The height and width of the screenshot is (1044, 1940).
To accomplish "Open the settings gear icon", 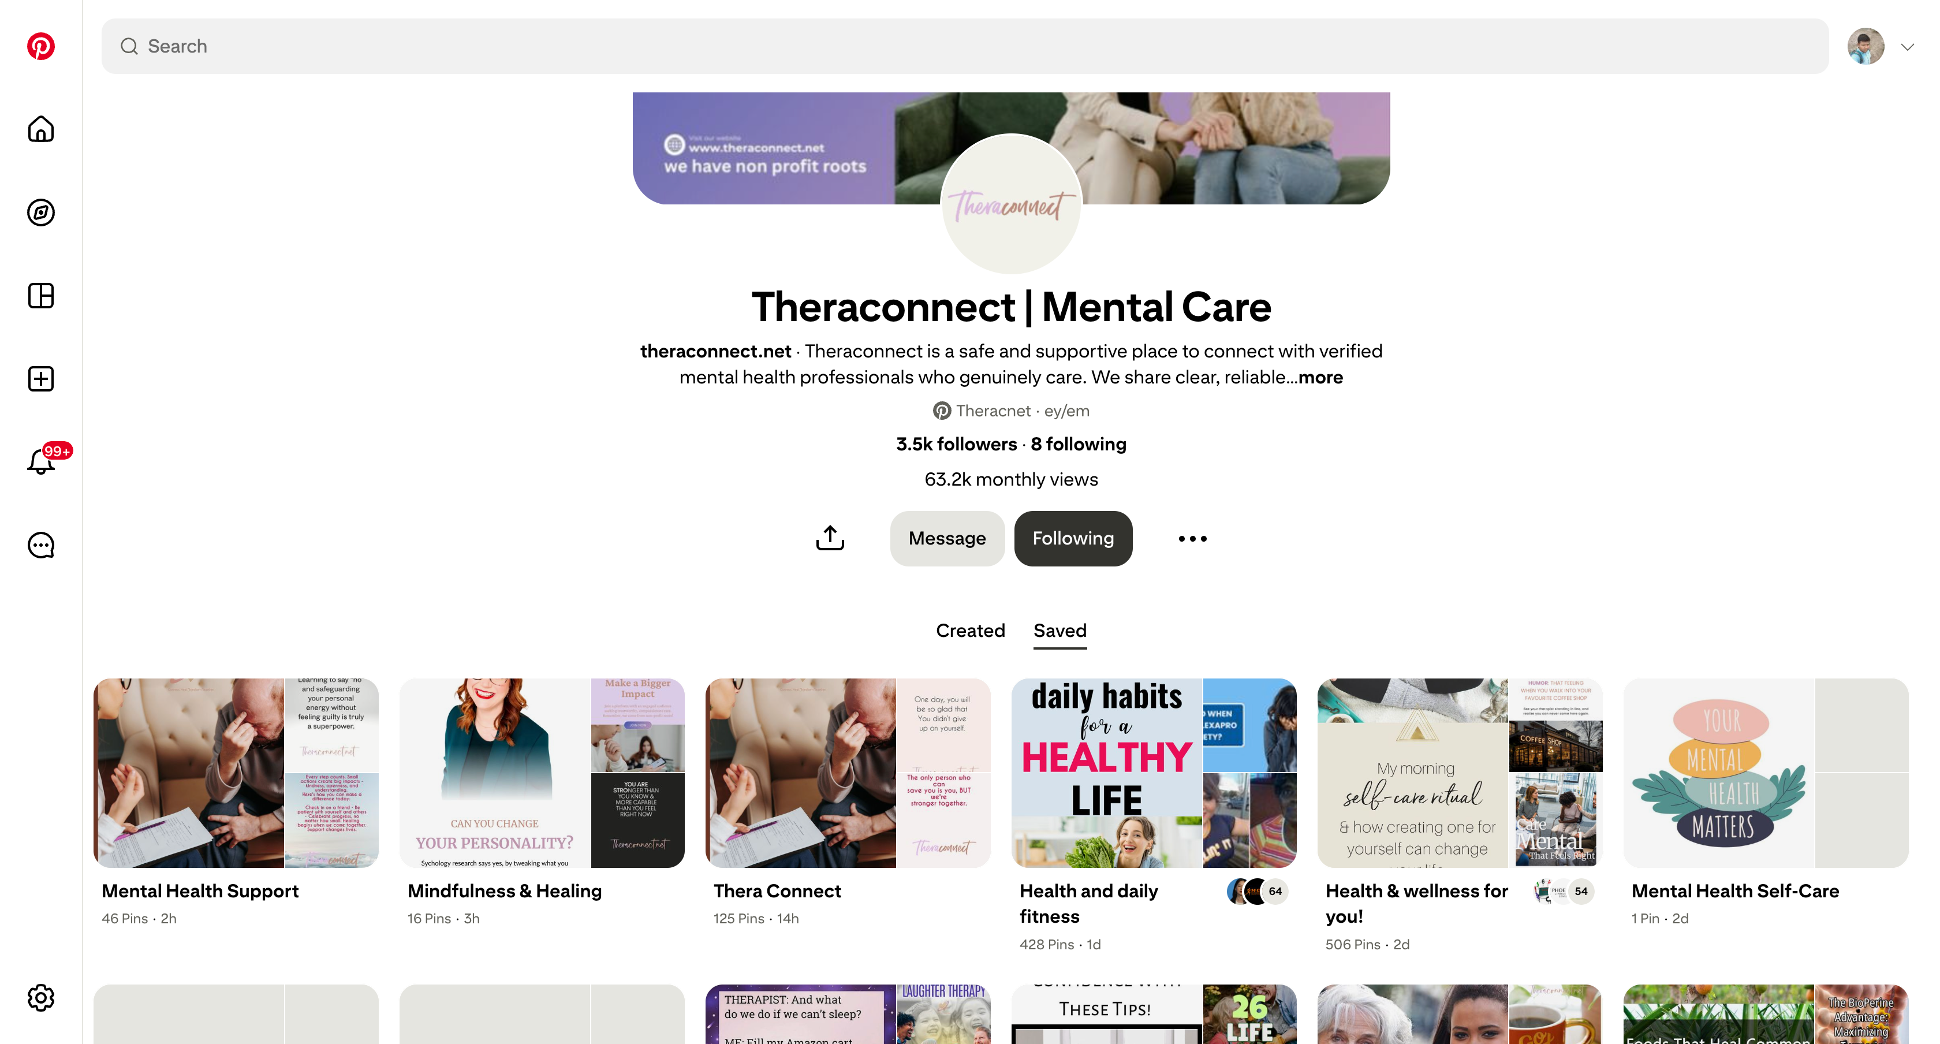I will [40, 997].
